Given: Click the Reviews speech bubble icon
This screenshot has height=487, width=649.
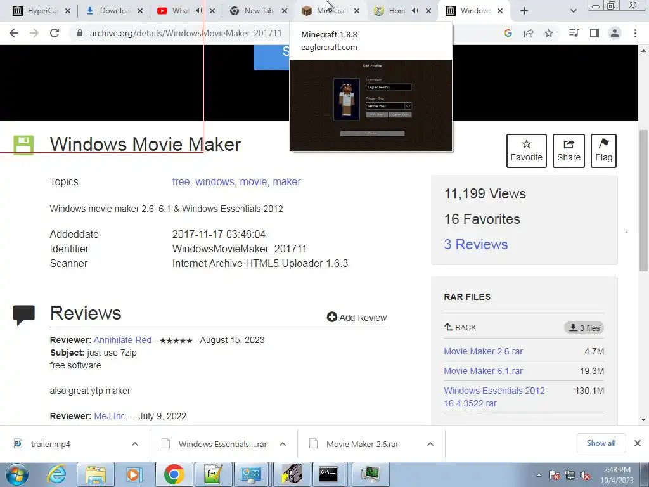Looking at the screenshot, I should [x=24, y=315].
